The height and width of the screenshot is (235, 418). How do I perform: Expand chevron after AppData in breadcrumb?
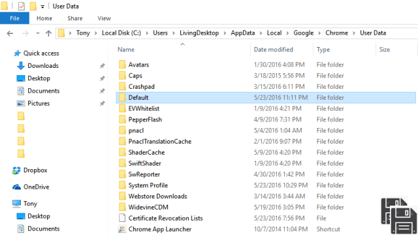(261, 33)
